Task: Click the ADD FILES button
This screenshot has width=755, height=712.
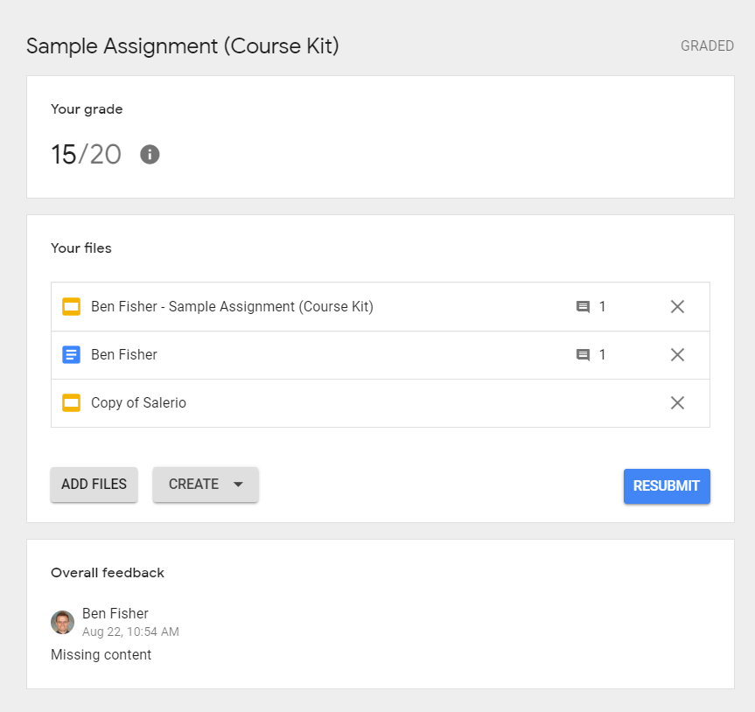Action: click(94, 485)
